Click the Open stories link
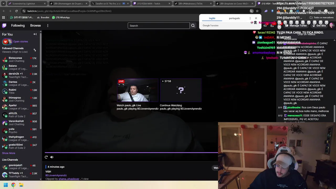Viewport: 336px width, 189px height. (x=20, y=41)
